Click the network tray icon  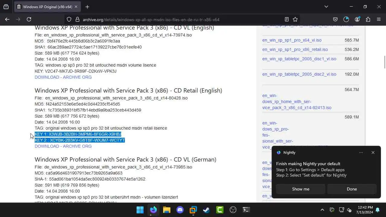pyautogui.click(x=341, y=210)
